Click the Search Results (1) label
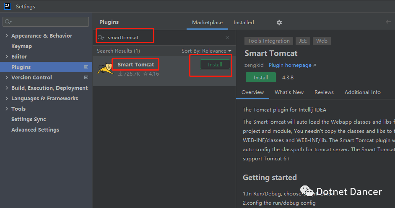395x208 pixels. (118, 51)
